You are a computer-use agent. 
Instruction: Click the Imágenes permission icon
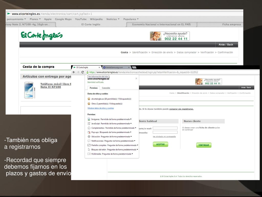[x=89, y=119]
